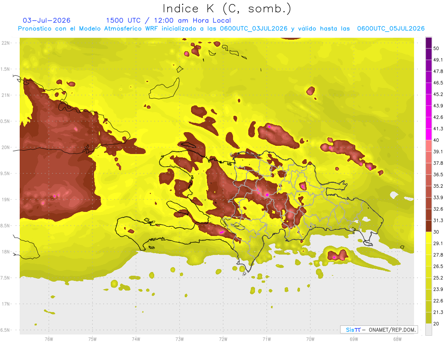Image resolution: width=446 pixels, height=344 pixels.
Task: Click the colorbar value "47.8"
Action: 438,71
